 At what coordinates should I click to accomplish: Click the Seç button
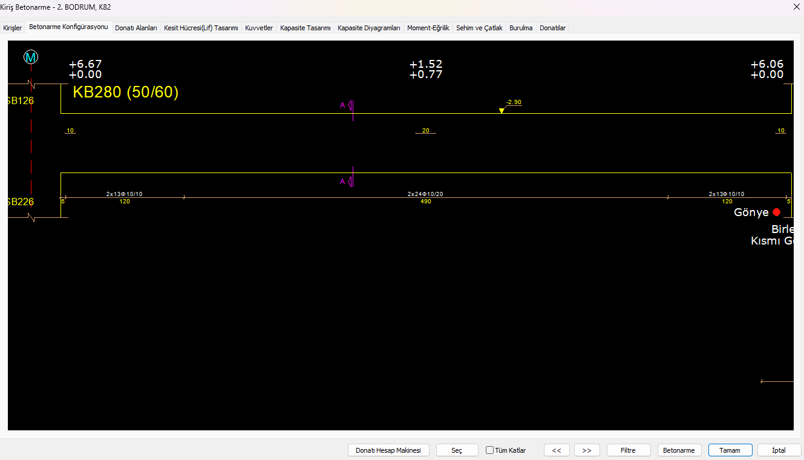(x=457, y=450)
